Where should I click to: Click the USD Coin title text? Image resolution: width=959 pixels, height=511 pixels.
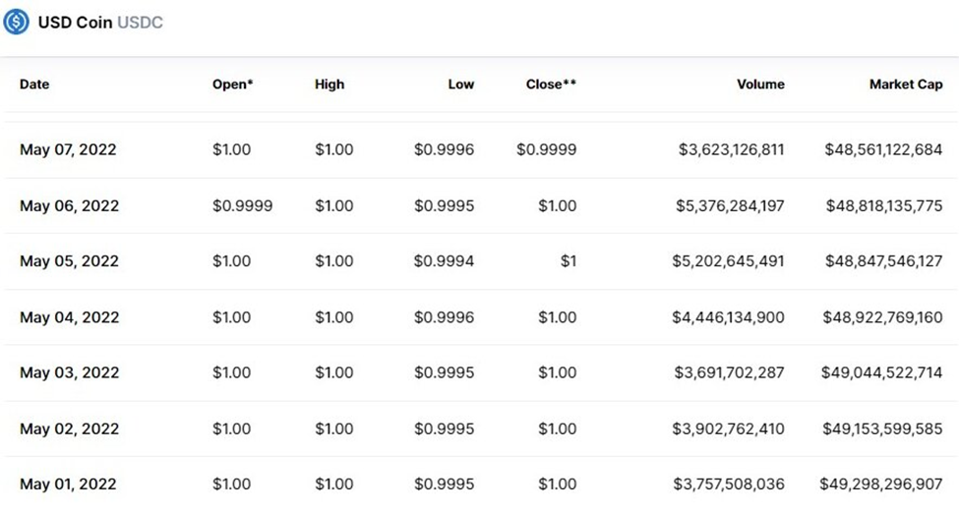[75, 23]
